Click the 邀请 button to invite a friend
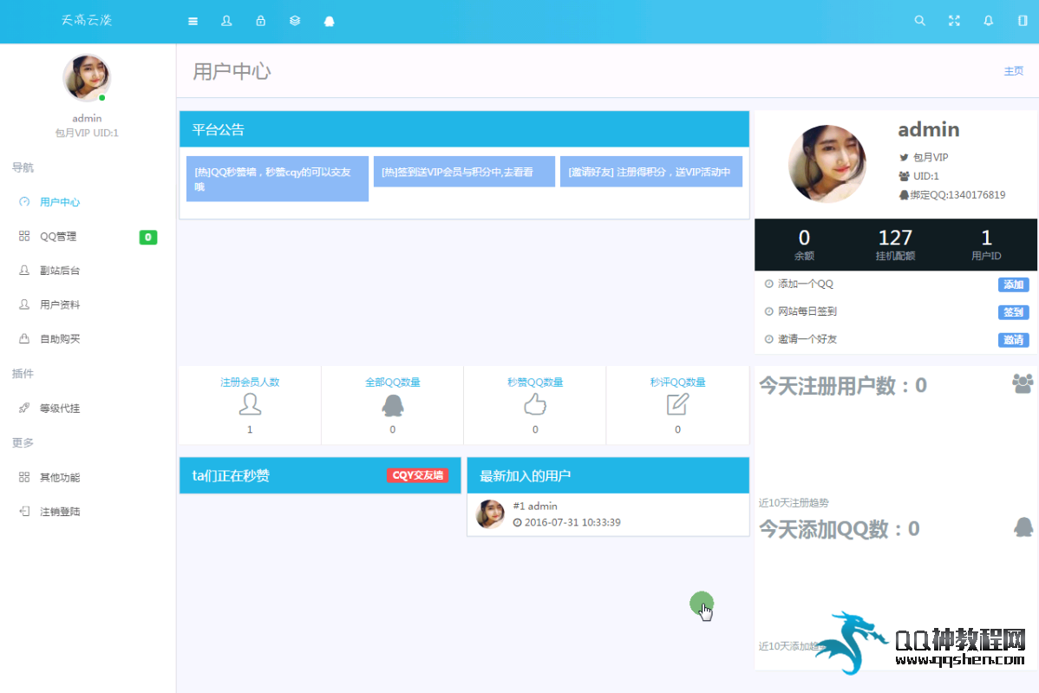 (1013, 340)
